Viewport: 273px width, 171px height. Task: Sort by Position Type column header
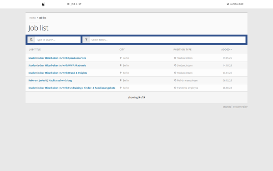[x=182, y=50]
